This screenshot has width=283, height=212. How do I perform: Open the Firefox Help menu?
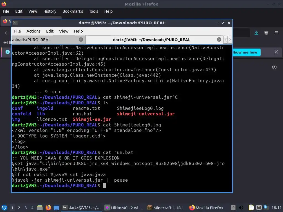108,11
